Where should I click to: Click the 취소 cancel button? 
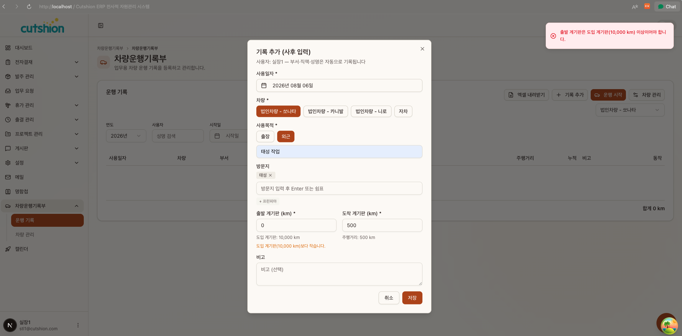[389, 298]
